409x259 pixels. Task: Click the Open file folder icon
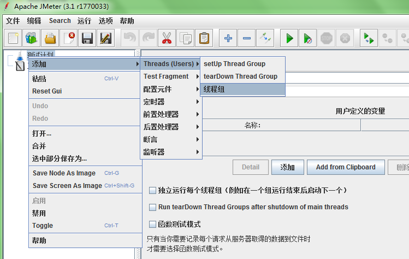point(50,38)
